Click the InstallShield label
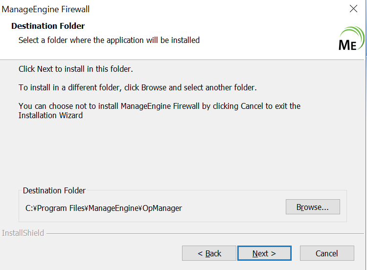Screen dimensions: 367x270 click(x=23, y=233)
